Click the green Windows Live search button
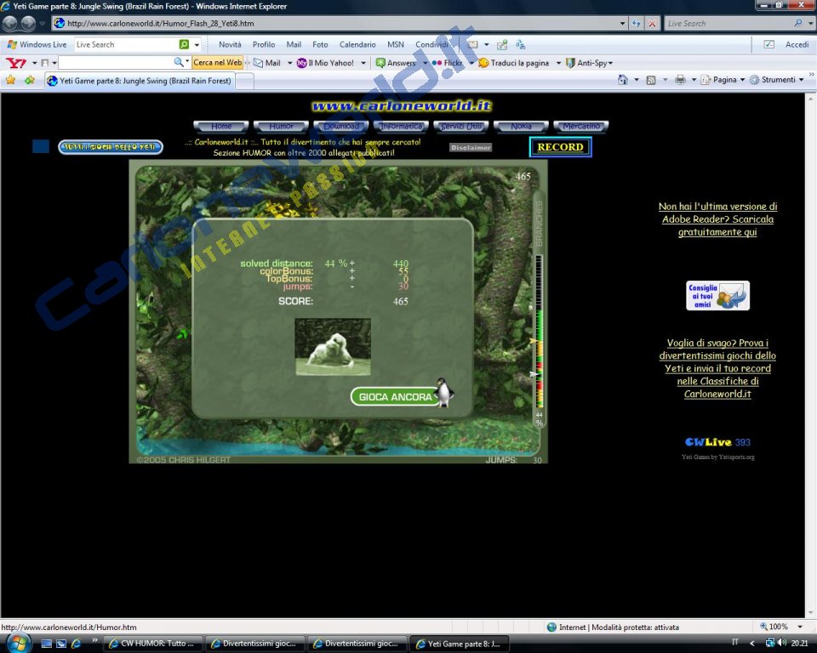The image size is (817, 653). (184, 45)
